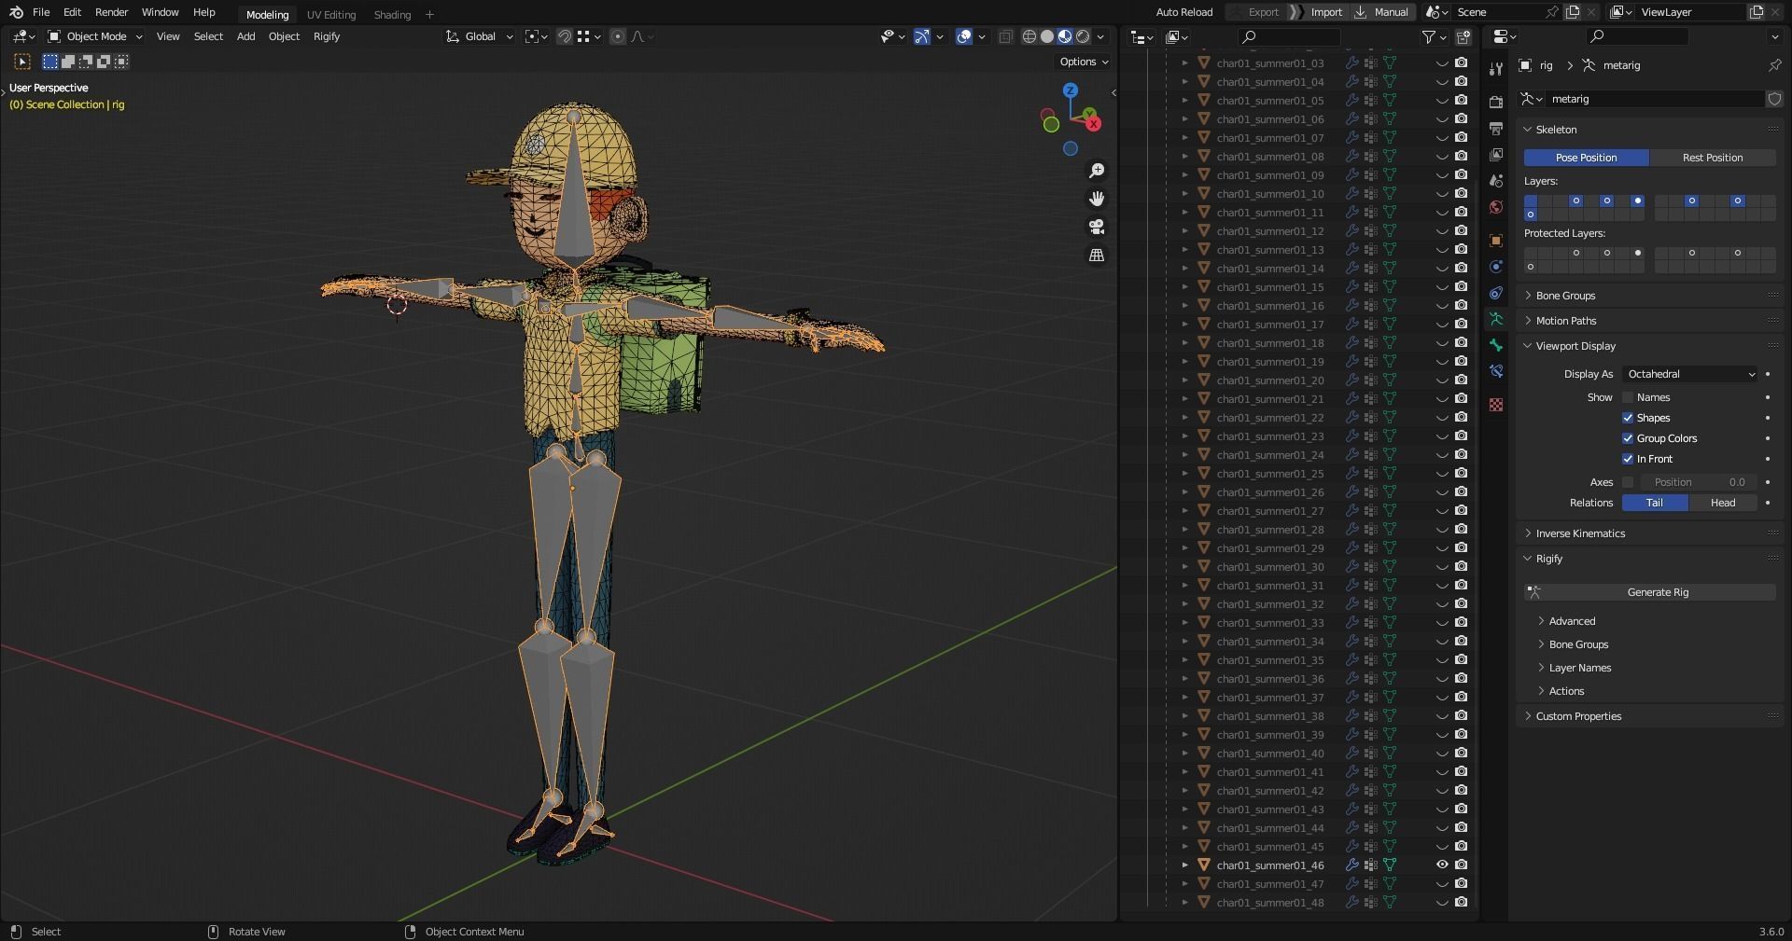Select the tweak select tool icon
Viewport: 1792px width, 941px height.
[22, 62]
